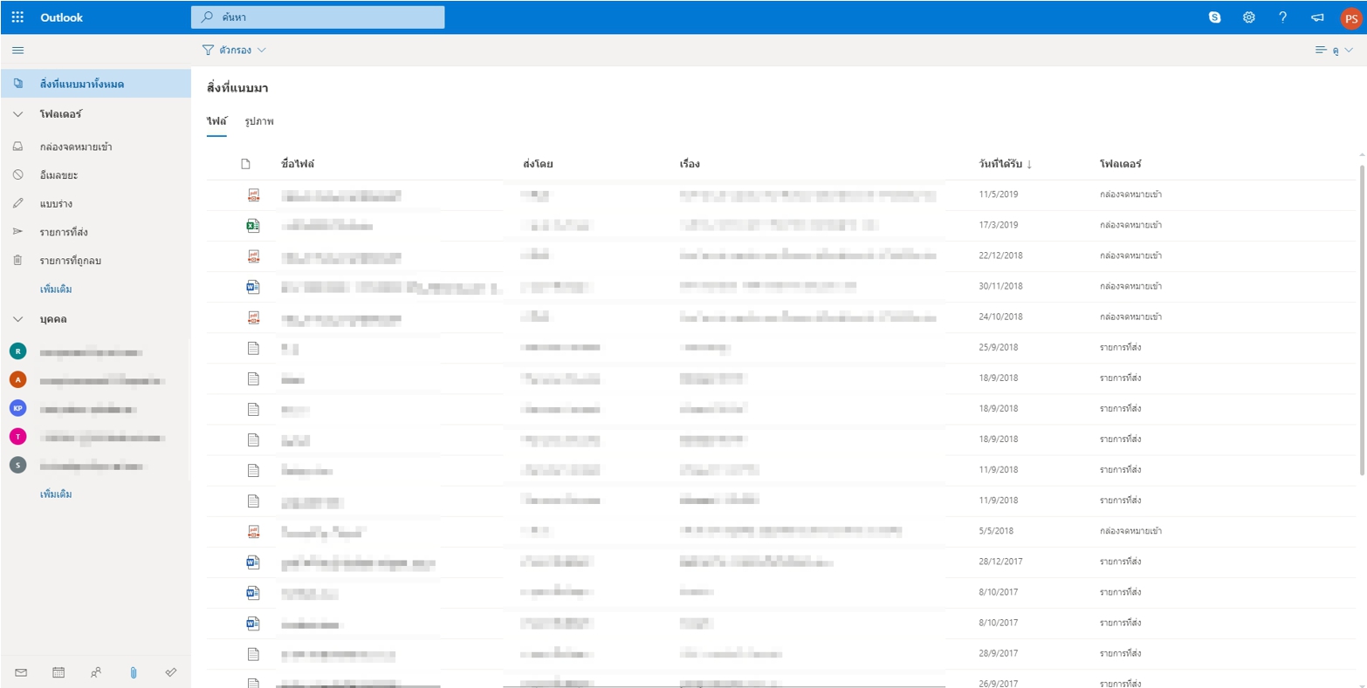Select the ไฟล์ tab
The width and height of the screenshot is (1367, 688).
coord(216,121)
